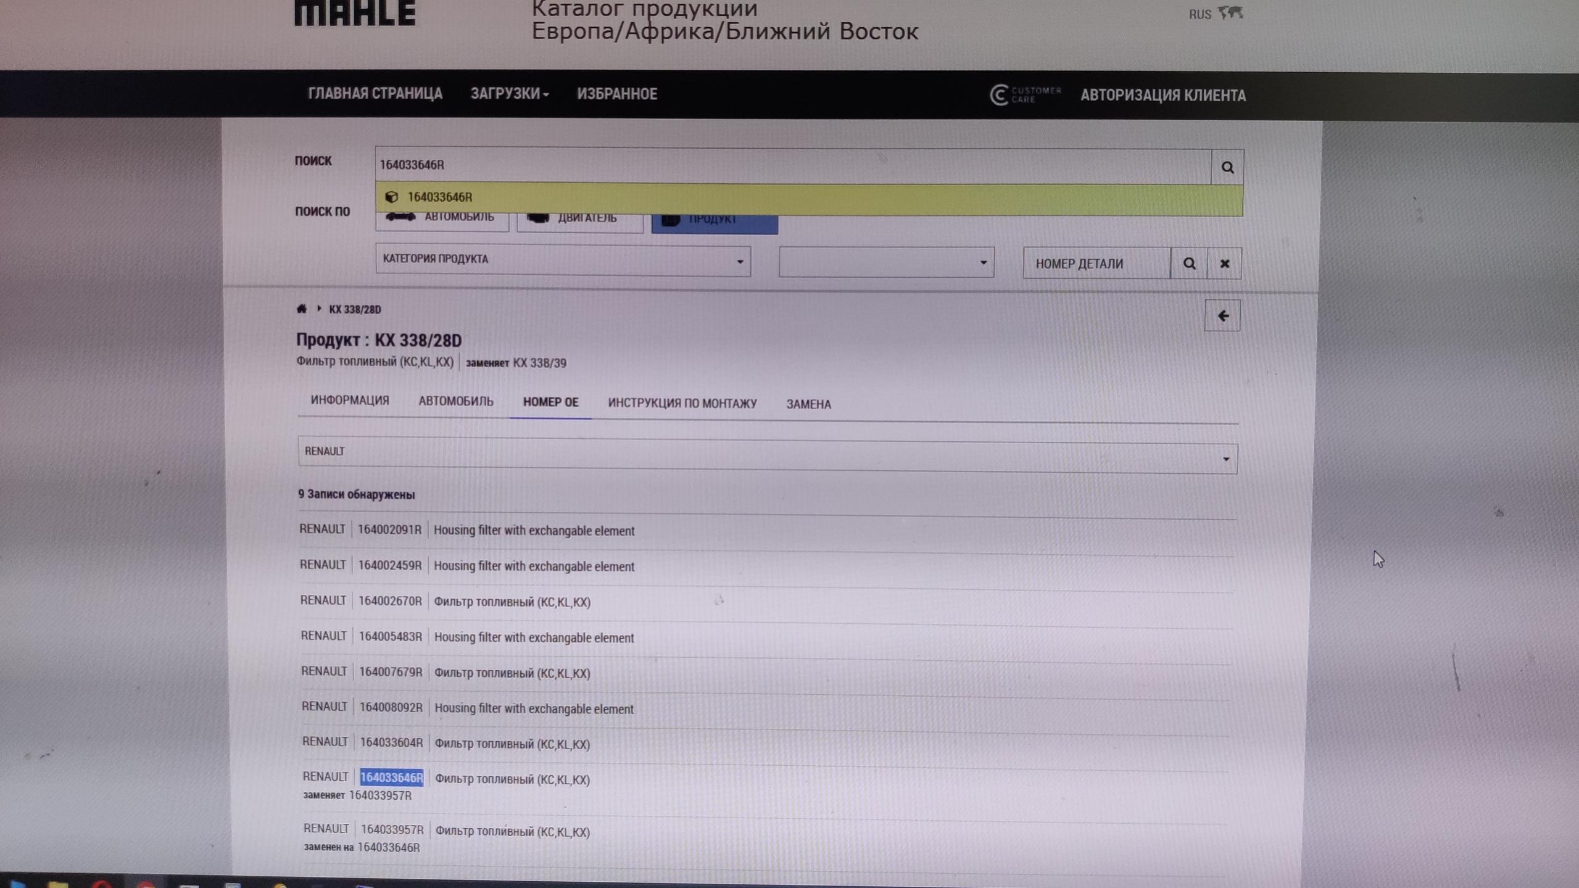Click '9 Записи обнаружены' count text
The image size is (1579, 888).
pos(356,494)
